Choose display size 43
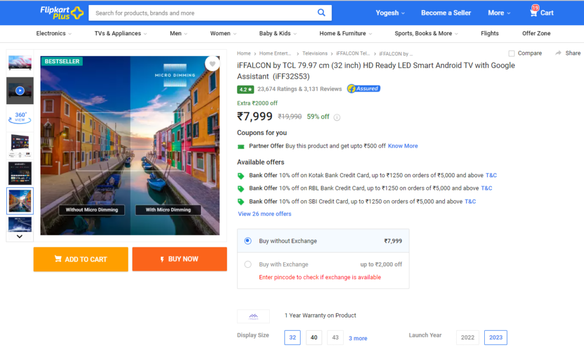Viewport: 584px width, 350px height. pos(335,337)
